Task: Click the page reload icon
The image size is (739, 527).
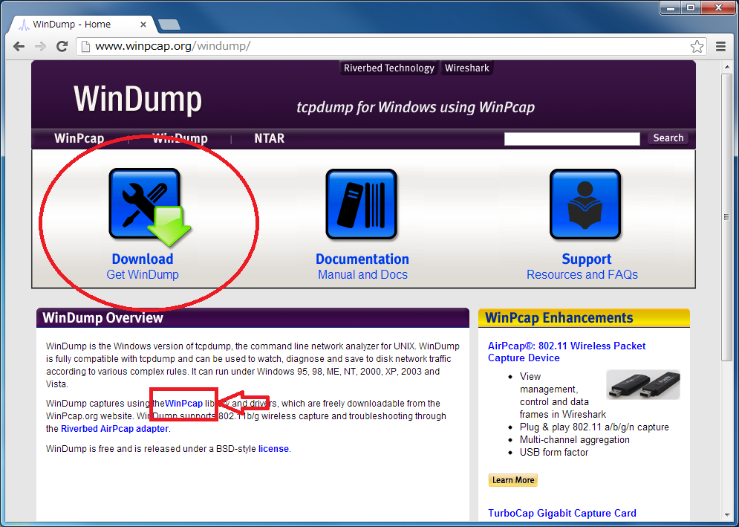Action: [x=62, y=46]
